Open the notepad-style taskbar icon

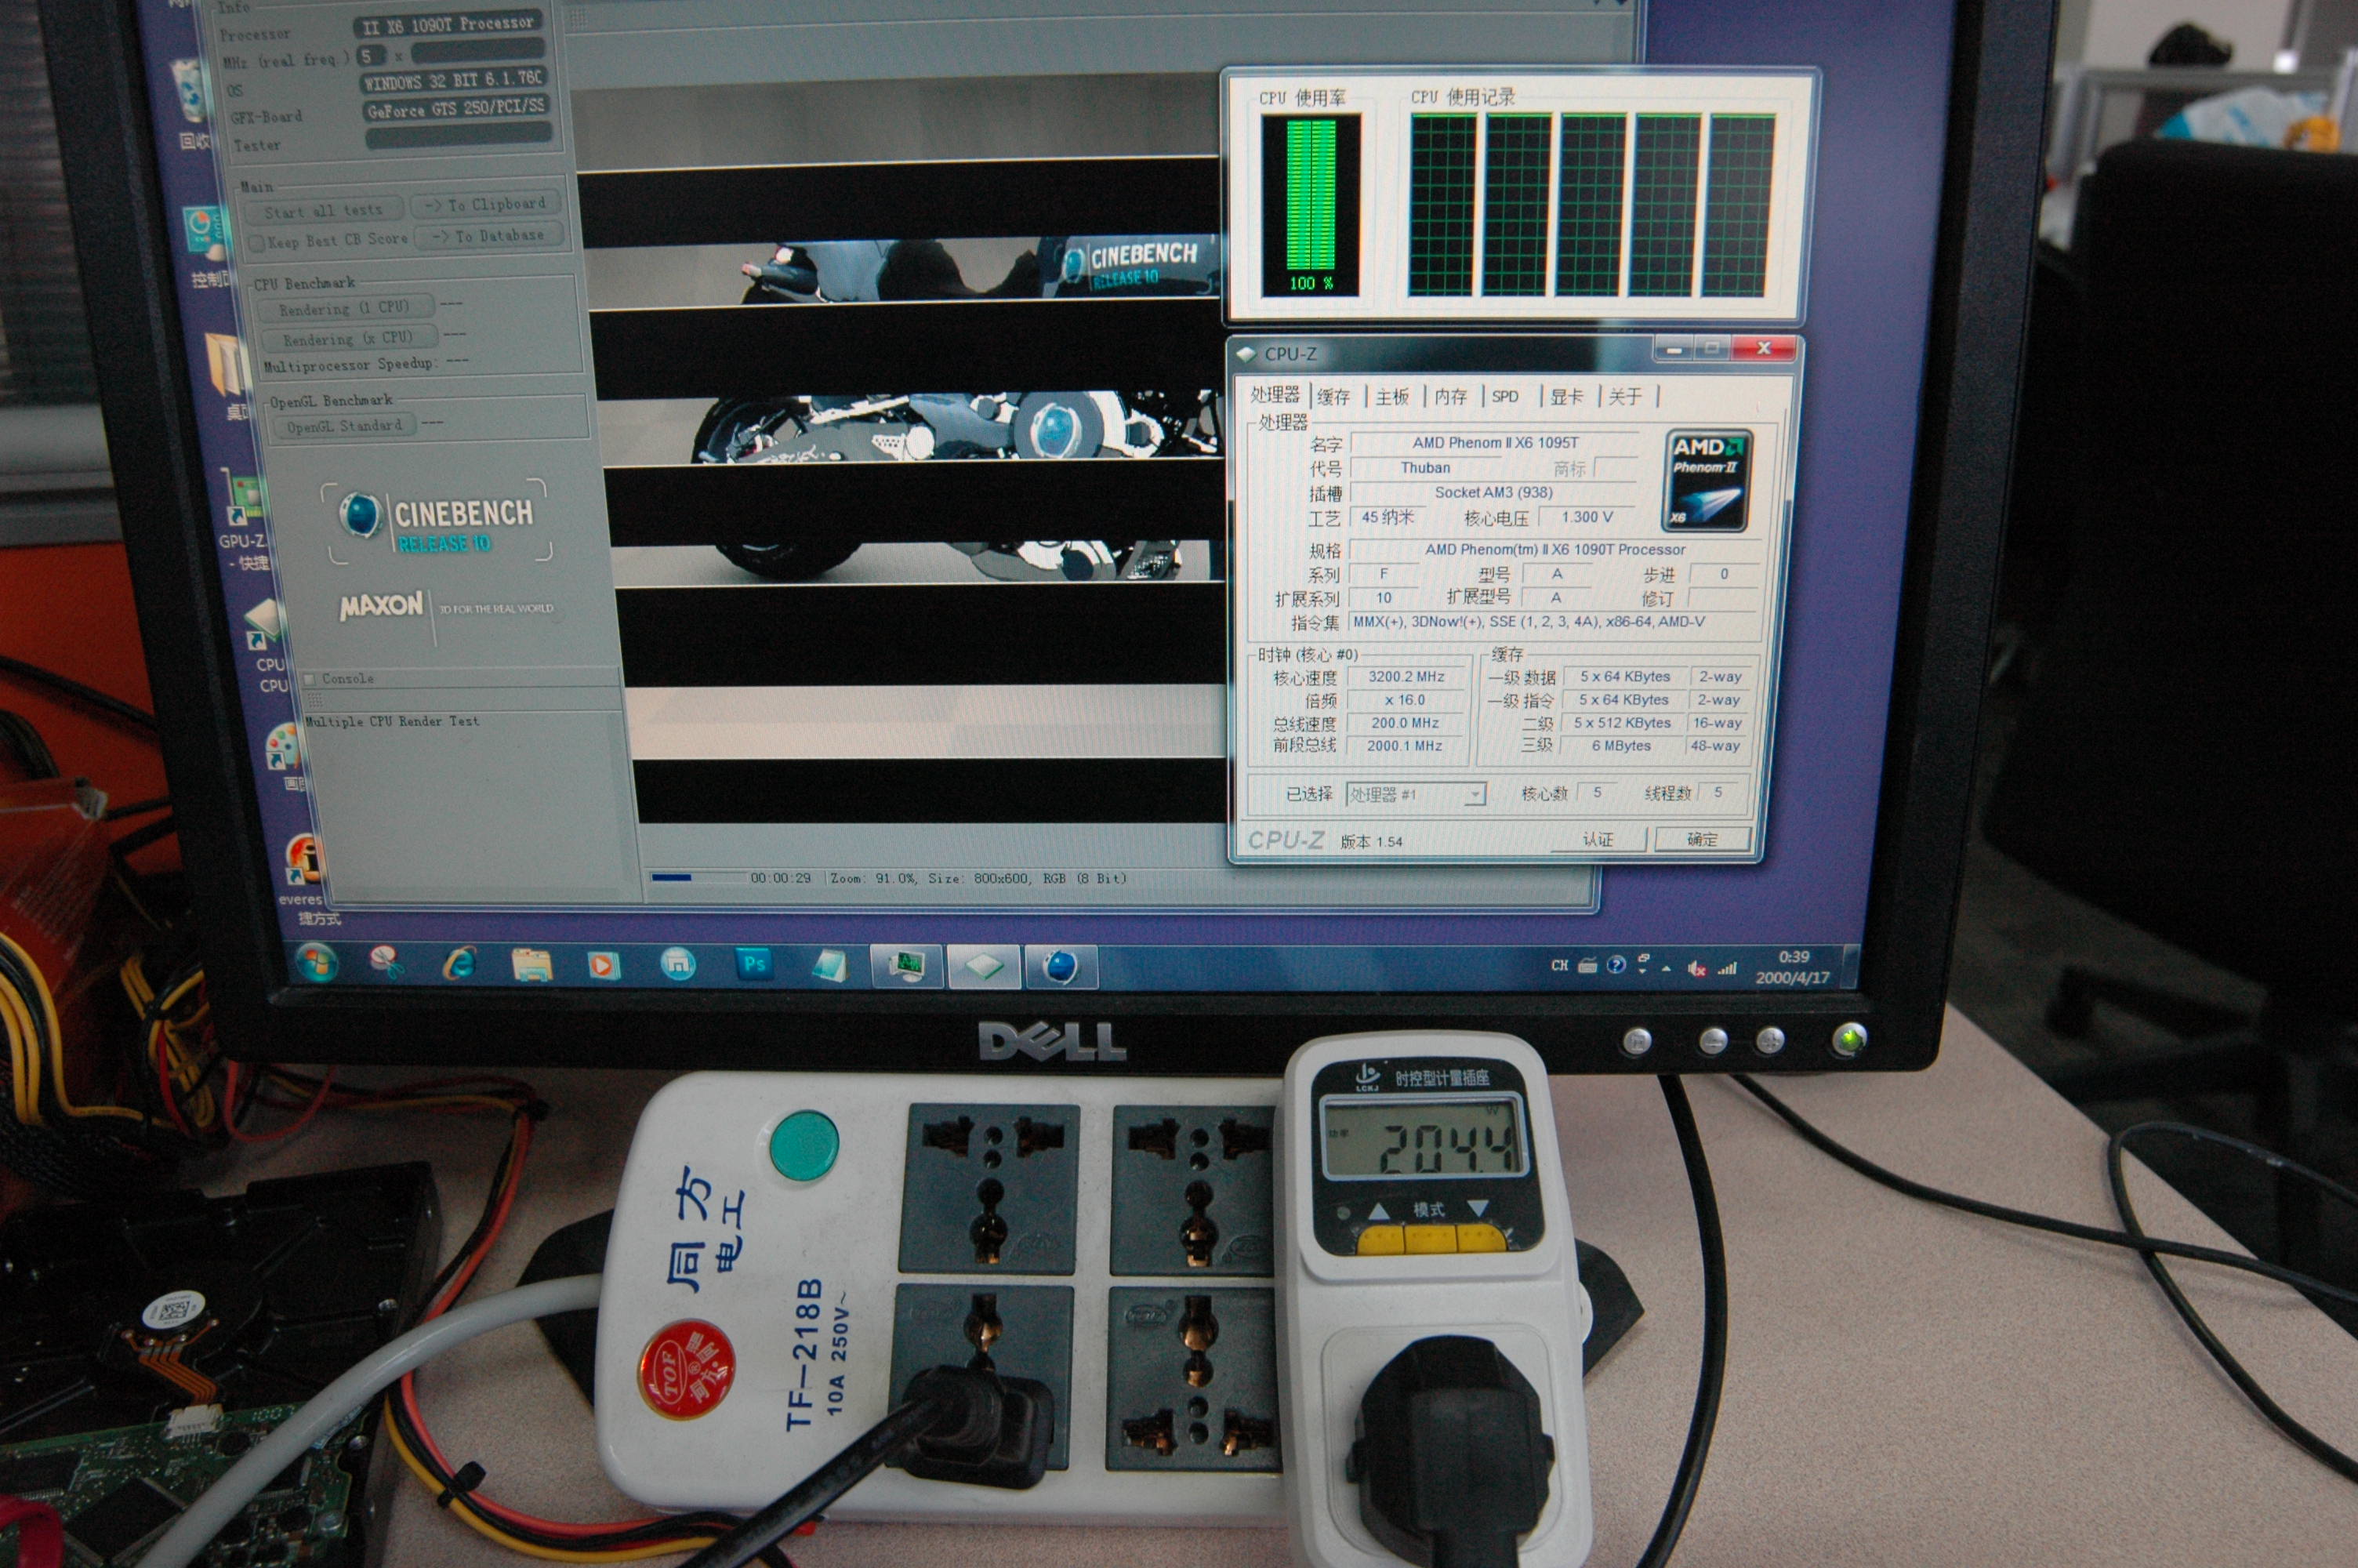[829, 965]
